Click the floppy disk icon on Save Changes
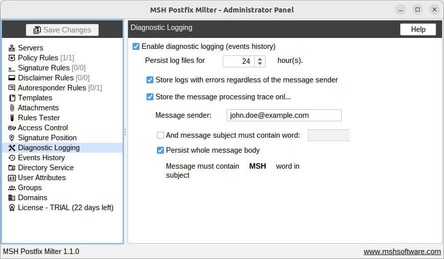This screenshot has height=259, width=444. pos(37,30)
